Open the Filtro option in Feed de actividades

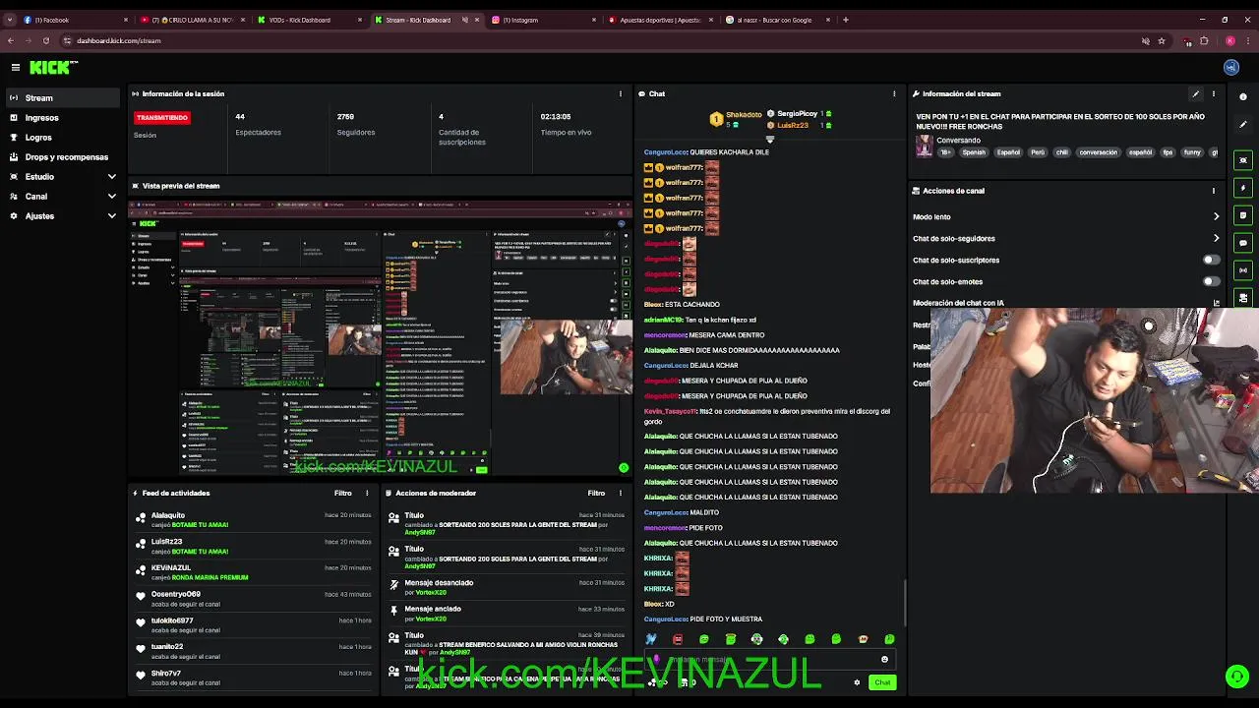coord(342,493)
